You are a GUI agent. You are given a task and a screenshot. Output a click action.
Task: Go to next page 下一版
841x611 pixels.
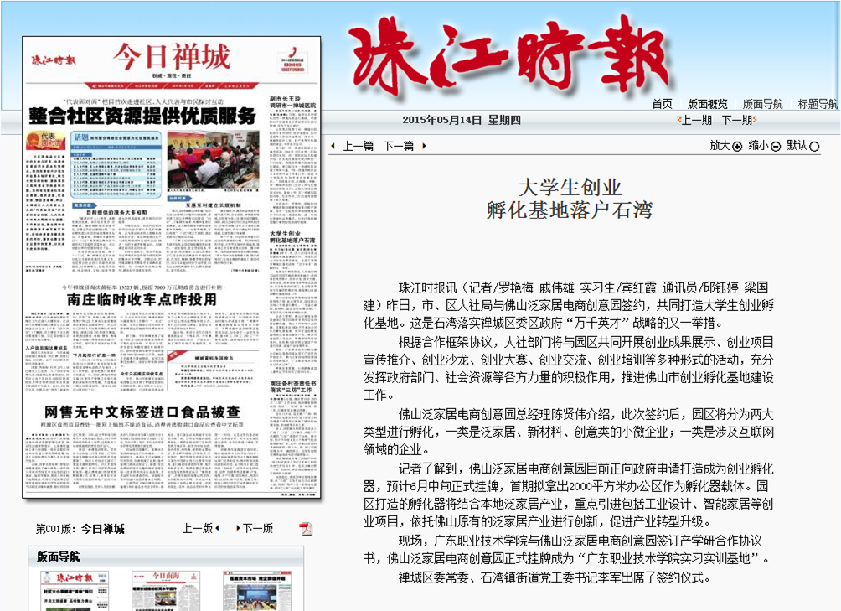tap(258, 528)
